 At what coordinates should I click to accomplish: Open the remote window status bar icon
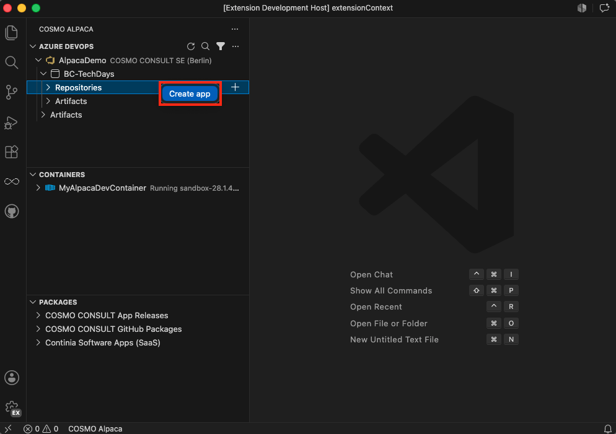pyautogui.click(x=8, y=428)
